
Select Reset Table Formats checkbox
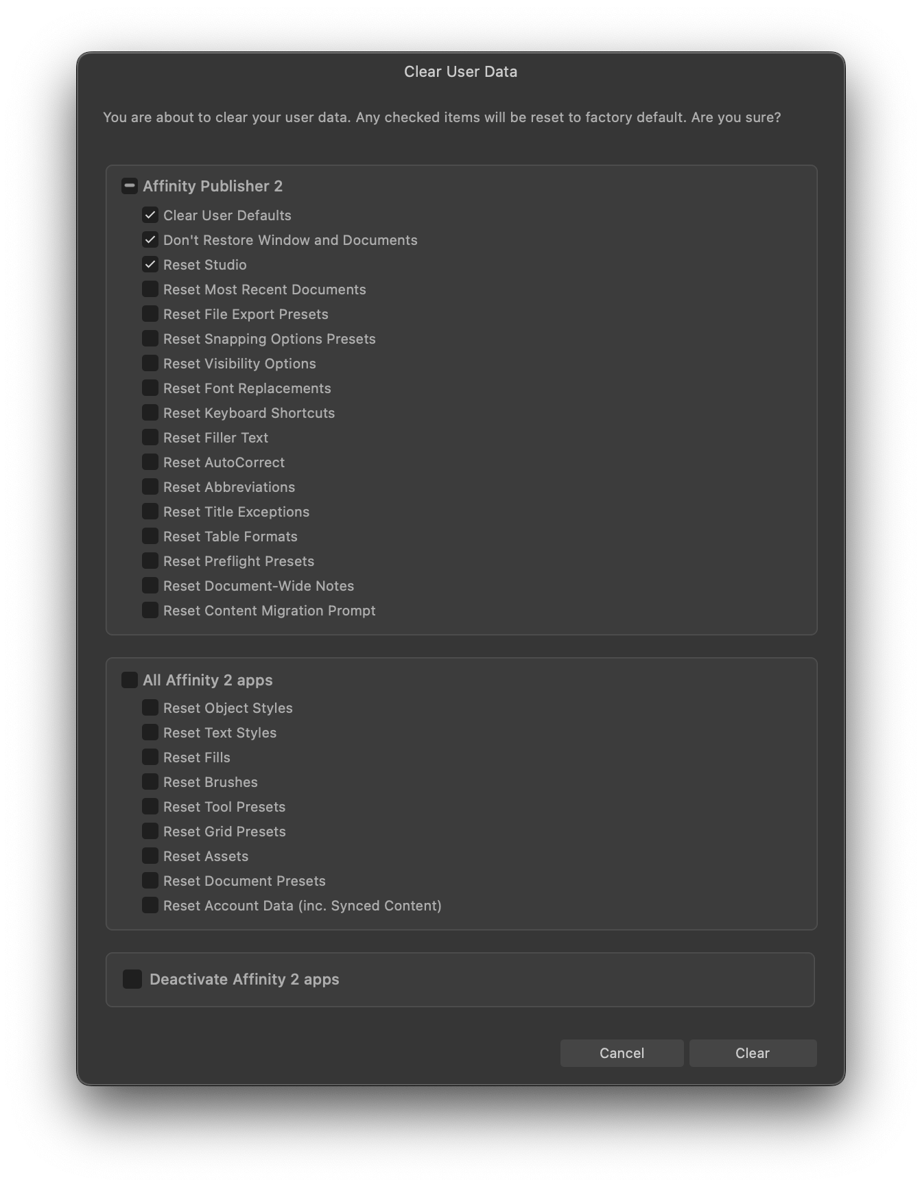pos(150,537)
